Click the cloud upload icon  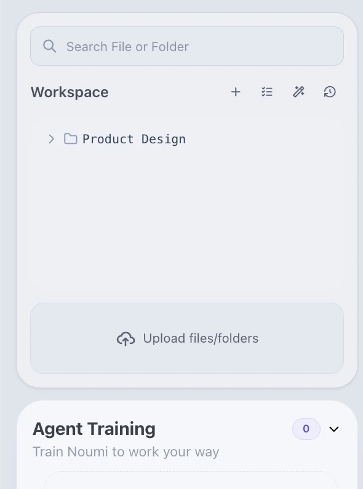pos(126,339)
